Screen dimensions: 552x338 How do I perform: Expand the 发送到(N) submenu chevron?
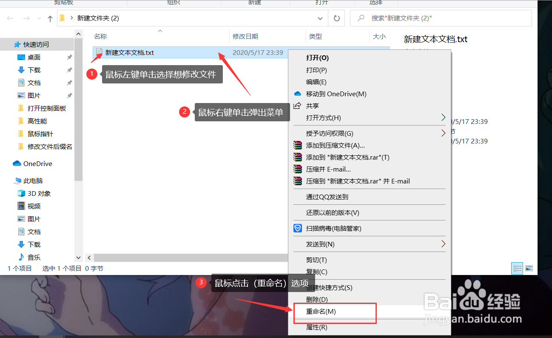443,244
